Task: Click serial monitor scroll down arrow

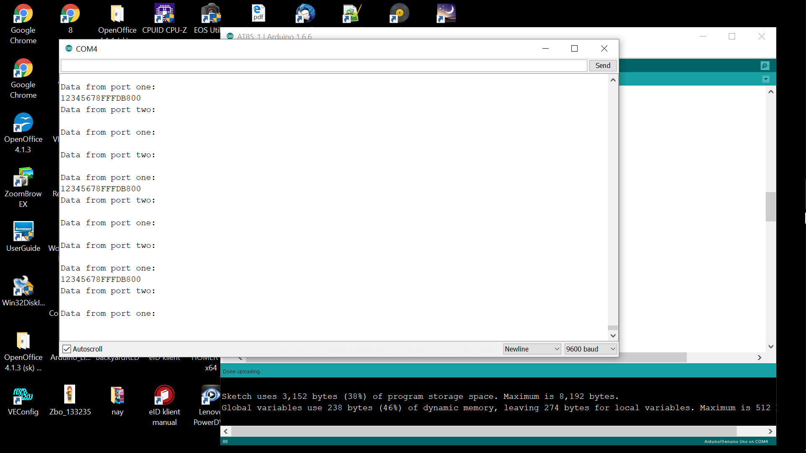Action: pyautogui.click(x=613, y=336)
